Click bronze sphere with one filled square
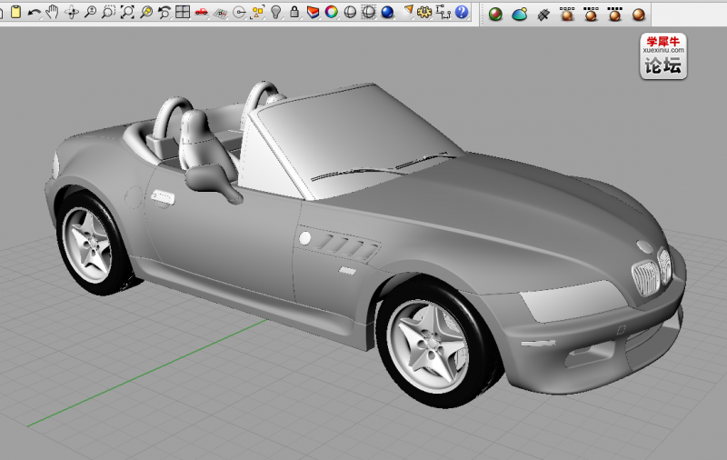The image size is (727, 460). (x=592, y=15)
